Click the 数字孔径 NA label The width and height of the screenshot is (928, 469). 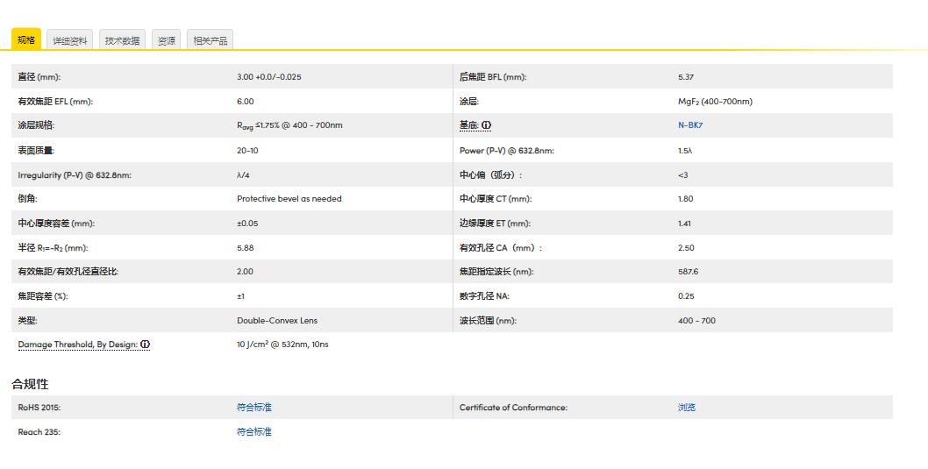[x=484, y=296]
